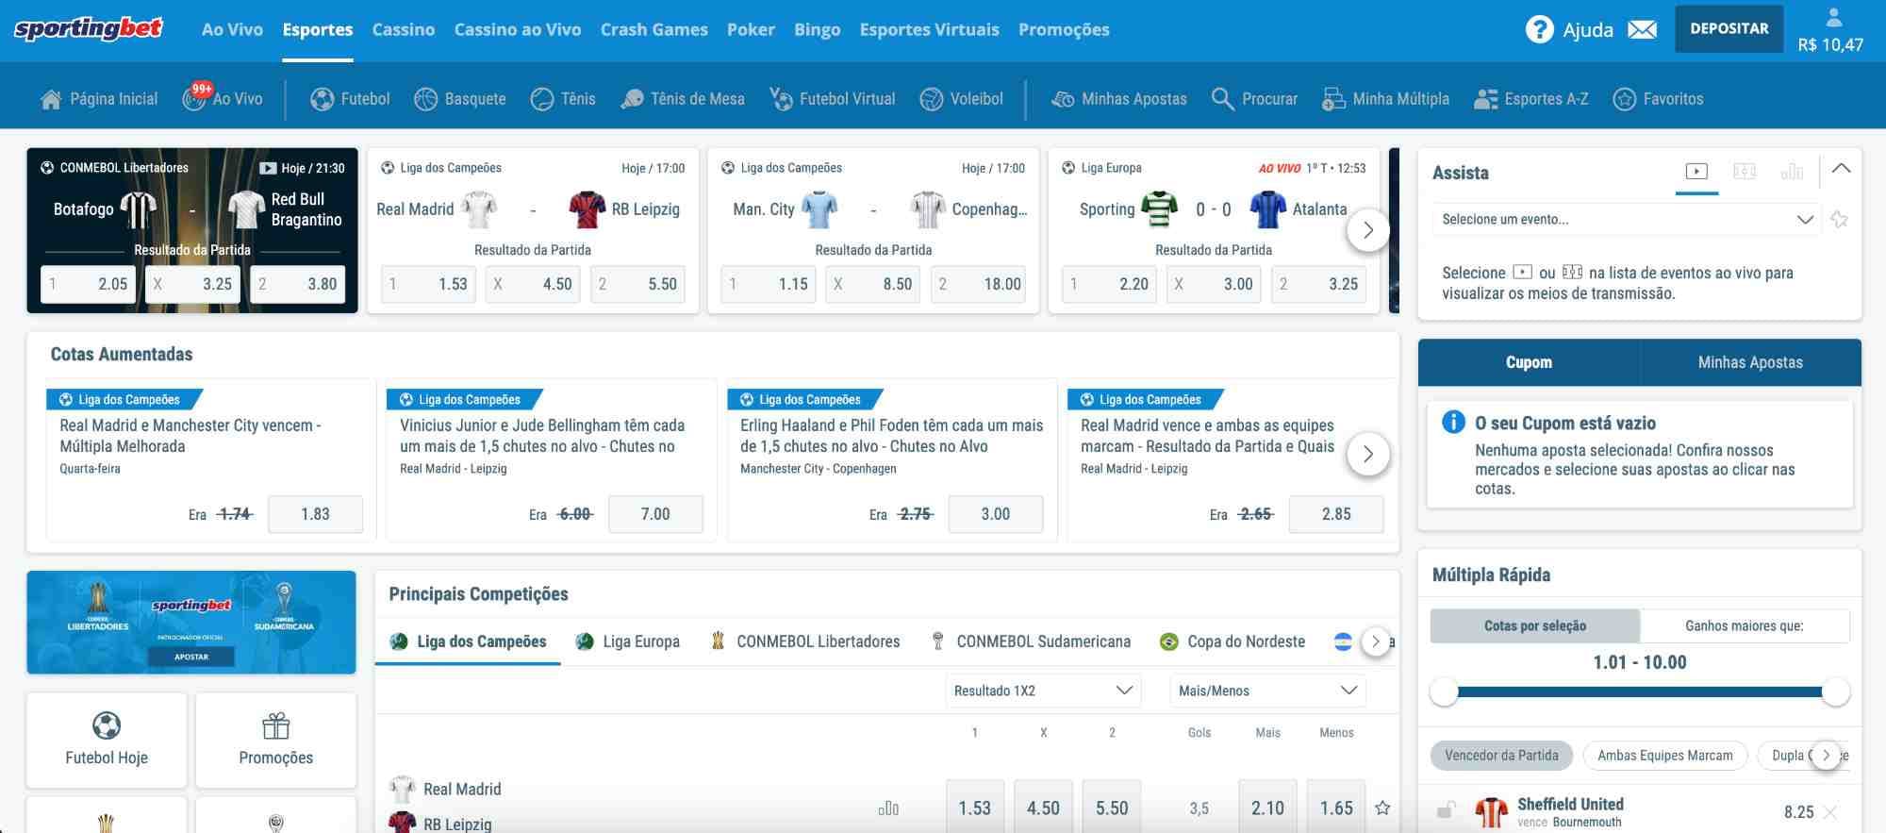Open Futebol Hoje tile
1886x833 pixels.
click(107, 741)
